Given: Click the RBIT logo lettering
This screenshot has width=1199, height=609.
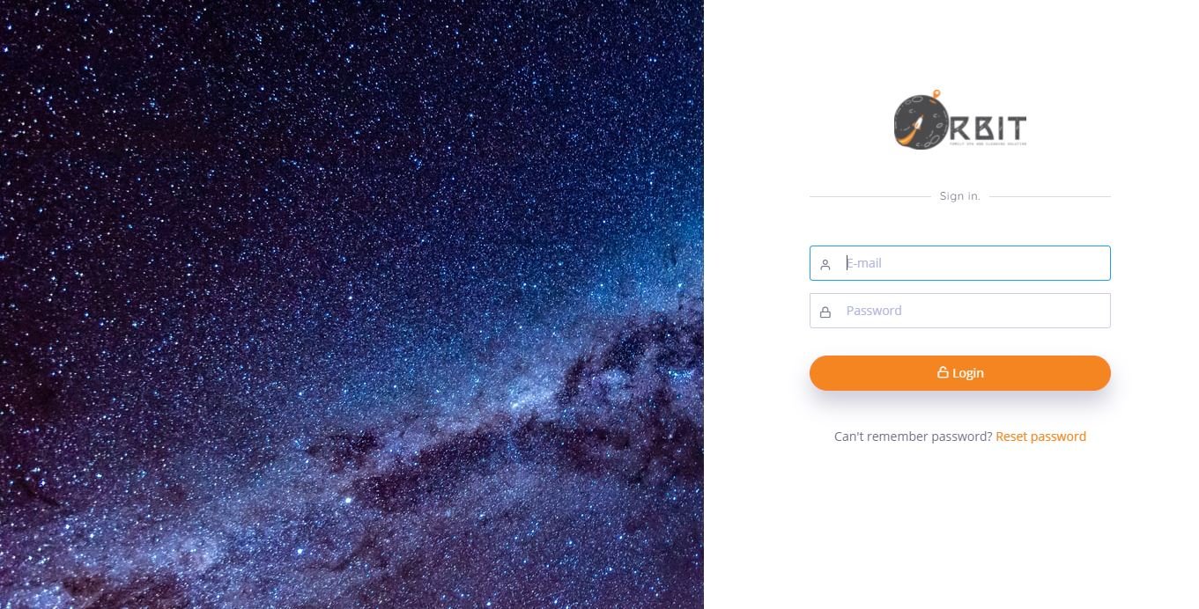Looking at the screenshot, I should [x=988, y=127].
